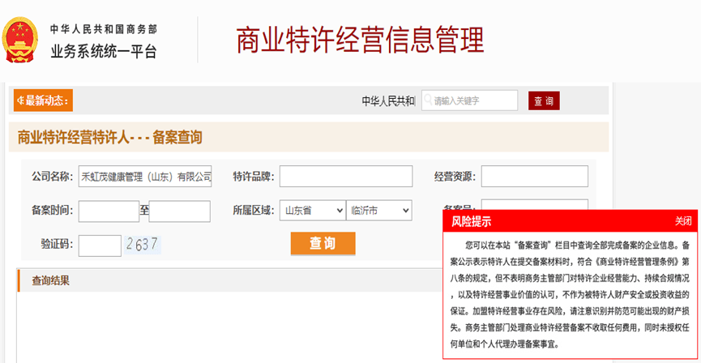This screenshot has height=363, width=701.
Task: Expand the 临沂市 city dropdown
Action: (x=378, y=211)
